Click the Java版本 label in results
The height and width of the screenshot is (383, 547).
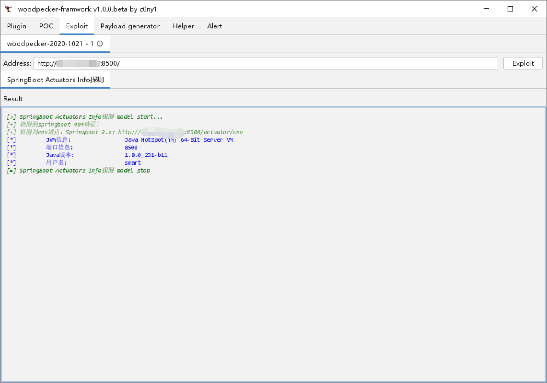click(60, 155)
